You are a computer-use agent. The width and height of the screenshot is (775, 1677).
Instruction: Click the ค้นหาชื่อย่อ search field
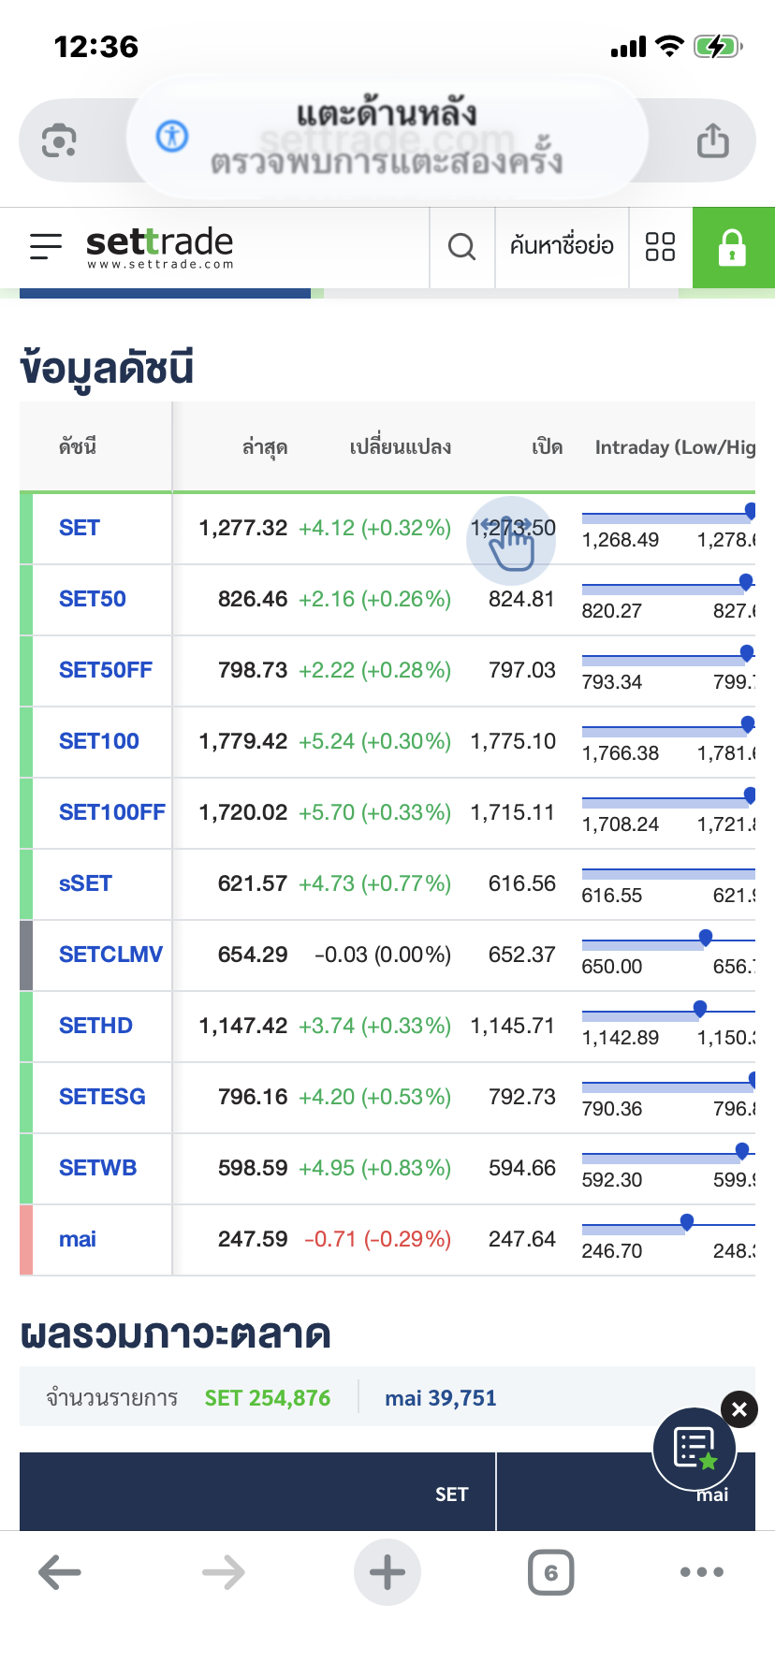click(x=562, y=247)
